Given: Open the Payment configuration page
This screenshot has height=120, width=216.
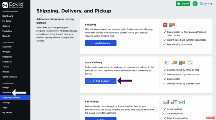Looking at the screenshot, I should click(6, 92).
